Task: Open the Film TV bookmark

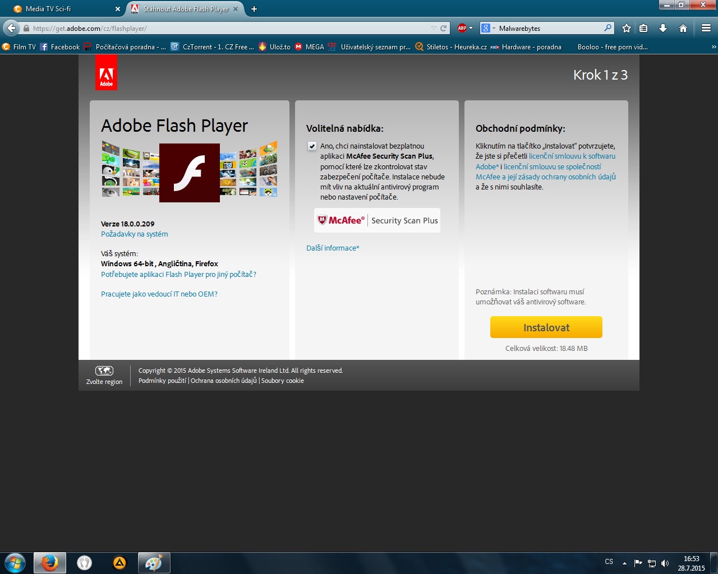Action: click(x=20, y=47)
